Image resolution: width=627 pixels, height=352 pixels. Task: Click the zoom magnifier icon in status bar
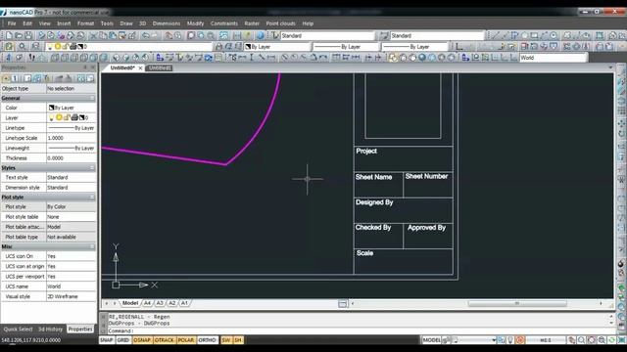[581, 340]
